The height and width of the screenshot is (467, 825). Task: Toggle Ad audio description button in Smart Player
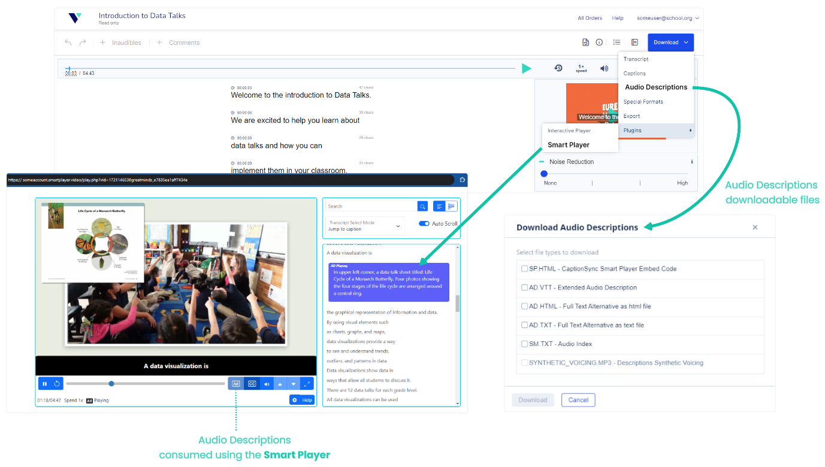click(235, 384)
